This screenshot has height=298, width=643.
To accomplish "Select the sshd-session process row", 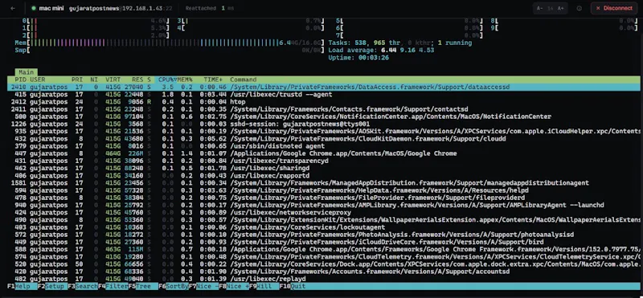I will pyautogui.click(x=324, y=124).
